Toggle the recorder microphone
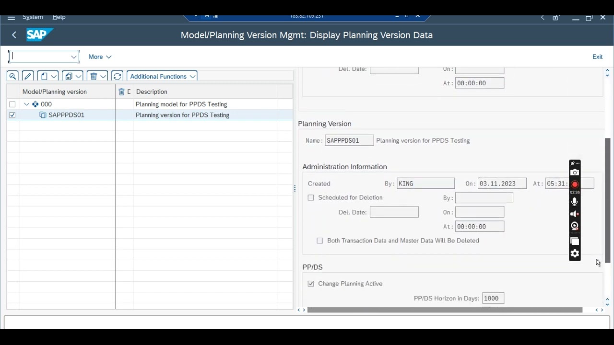The height and width of the screenshot is (345, 614). [x=575, y=202]
